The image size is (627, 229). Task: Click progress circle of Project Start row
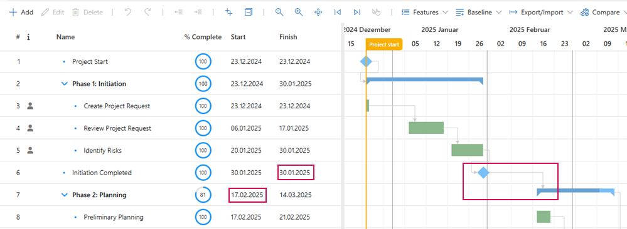click(x=203, y=62)
